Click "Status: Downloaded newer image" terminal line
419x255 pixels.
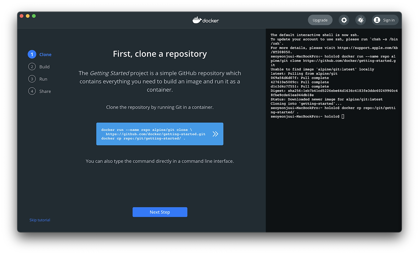pyautogui.click(x=326, y=99)
